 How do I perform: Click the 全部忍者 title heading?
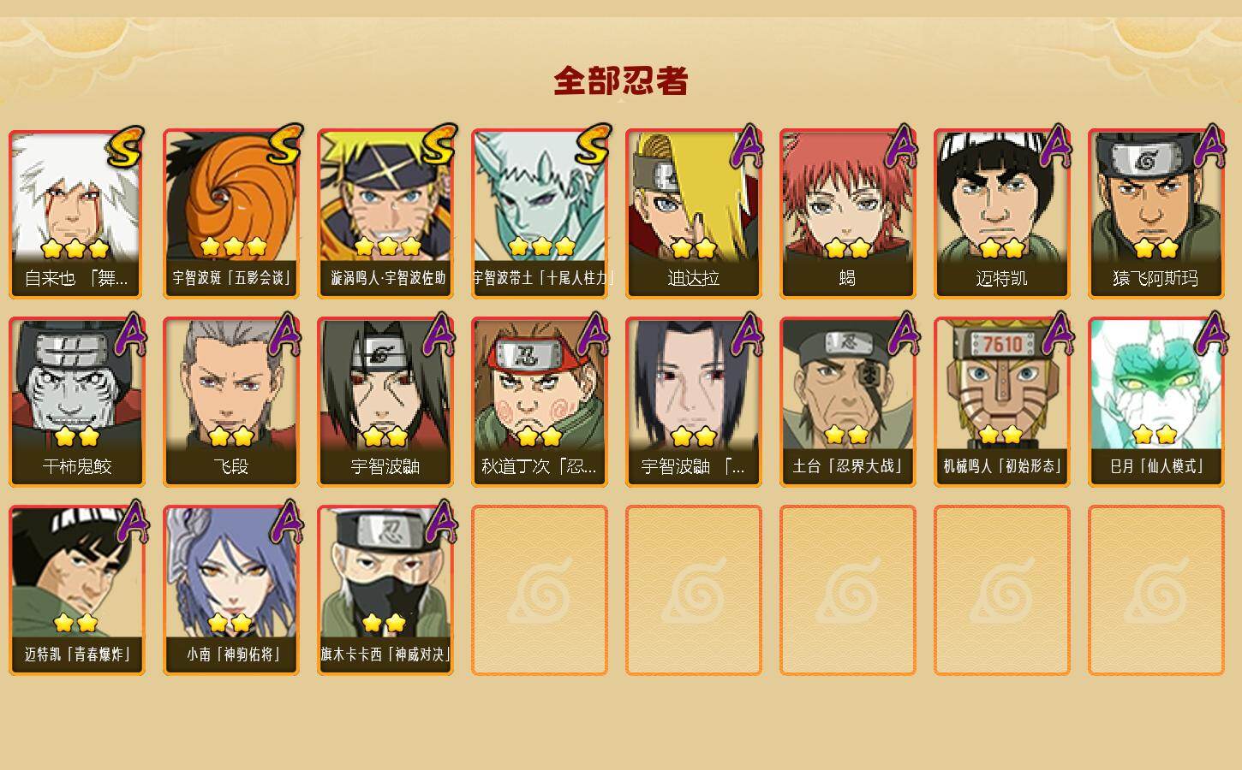621,80
